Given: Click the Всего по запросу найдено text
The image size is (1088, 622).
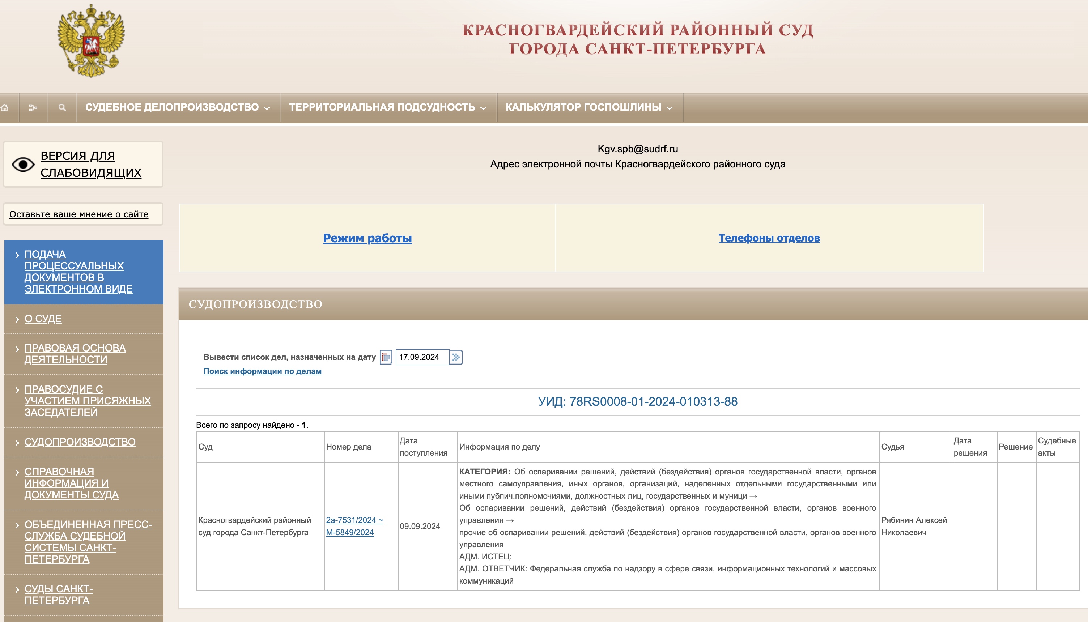Looking at the screenshot, I should [x=252, y=425].
